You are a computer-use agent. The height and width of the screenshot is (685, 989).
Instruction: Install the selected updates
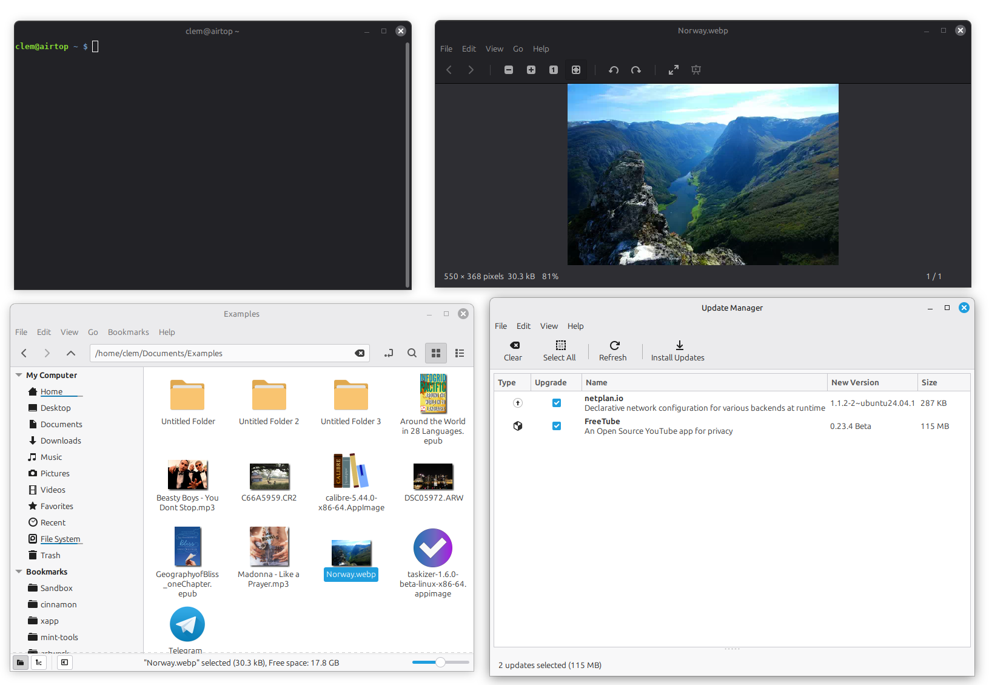(677, 351)
